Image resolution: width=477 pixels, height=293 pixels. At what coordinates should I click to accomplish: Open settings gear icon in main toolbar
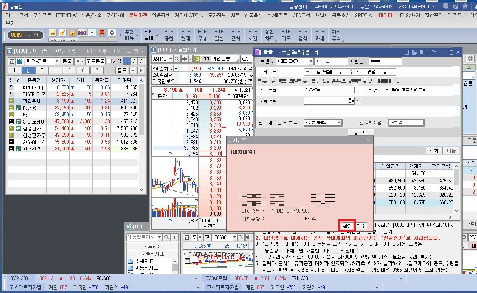click(x=112, y=33)
